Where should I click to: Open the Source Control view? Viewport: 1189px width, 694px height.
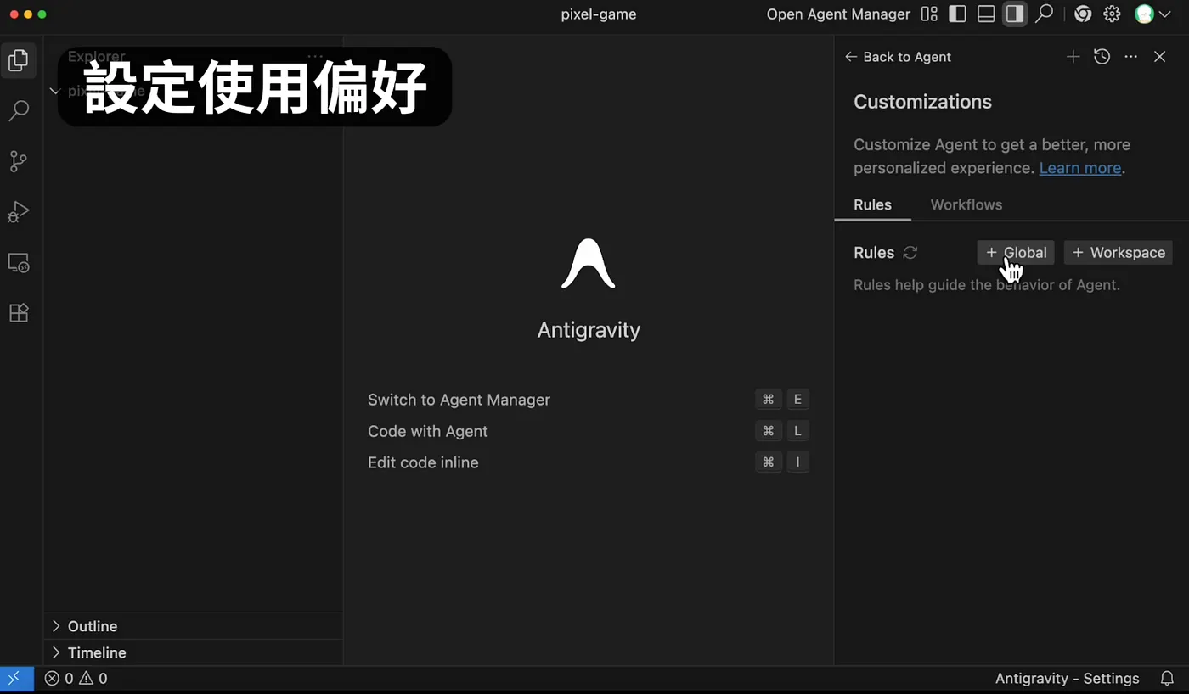[x=18, y=161]
